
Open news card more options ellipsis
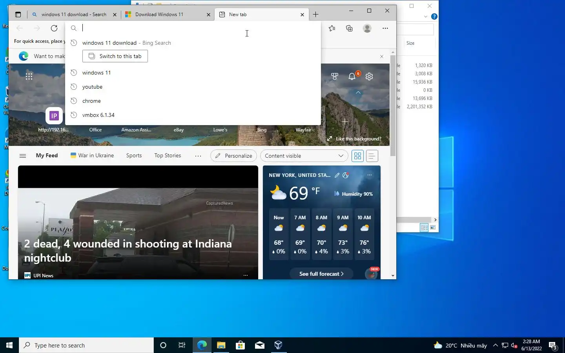tap(246, 275)
